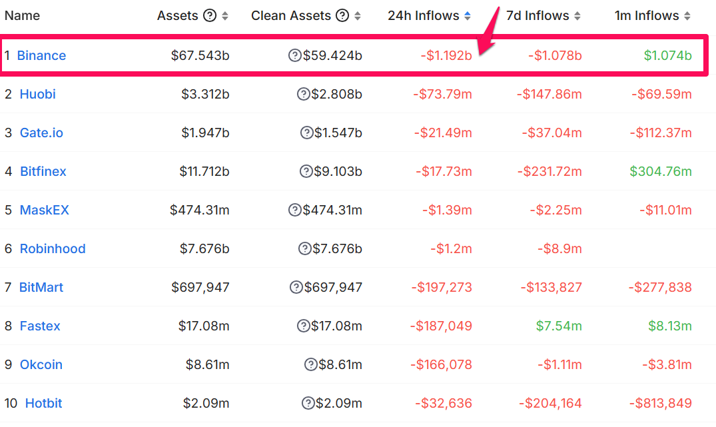The width and height of the screenshot is (716, 427).
Task: Click question mark icon in Bitfinex row
Action: pos(306,171)
